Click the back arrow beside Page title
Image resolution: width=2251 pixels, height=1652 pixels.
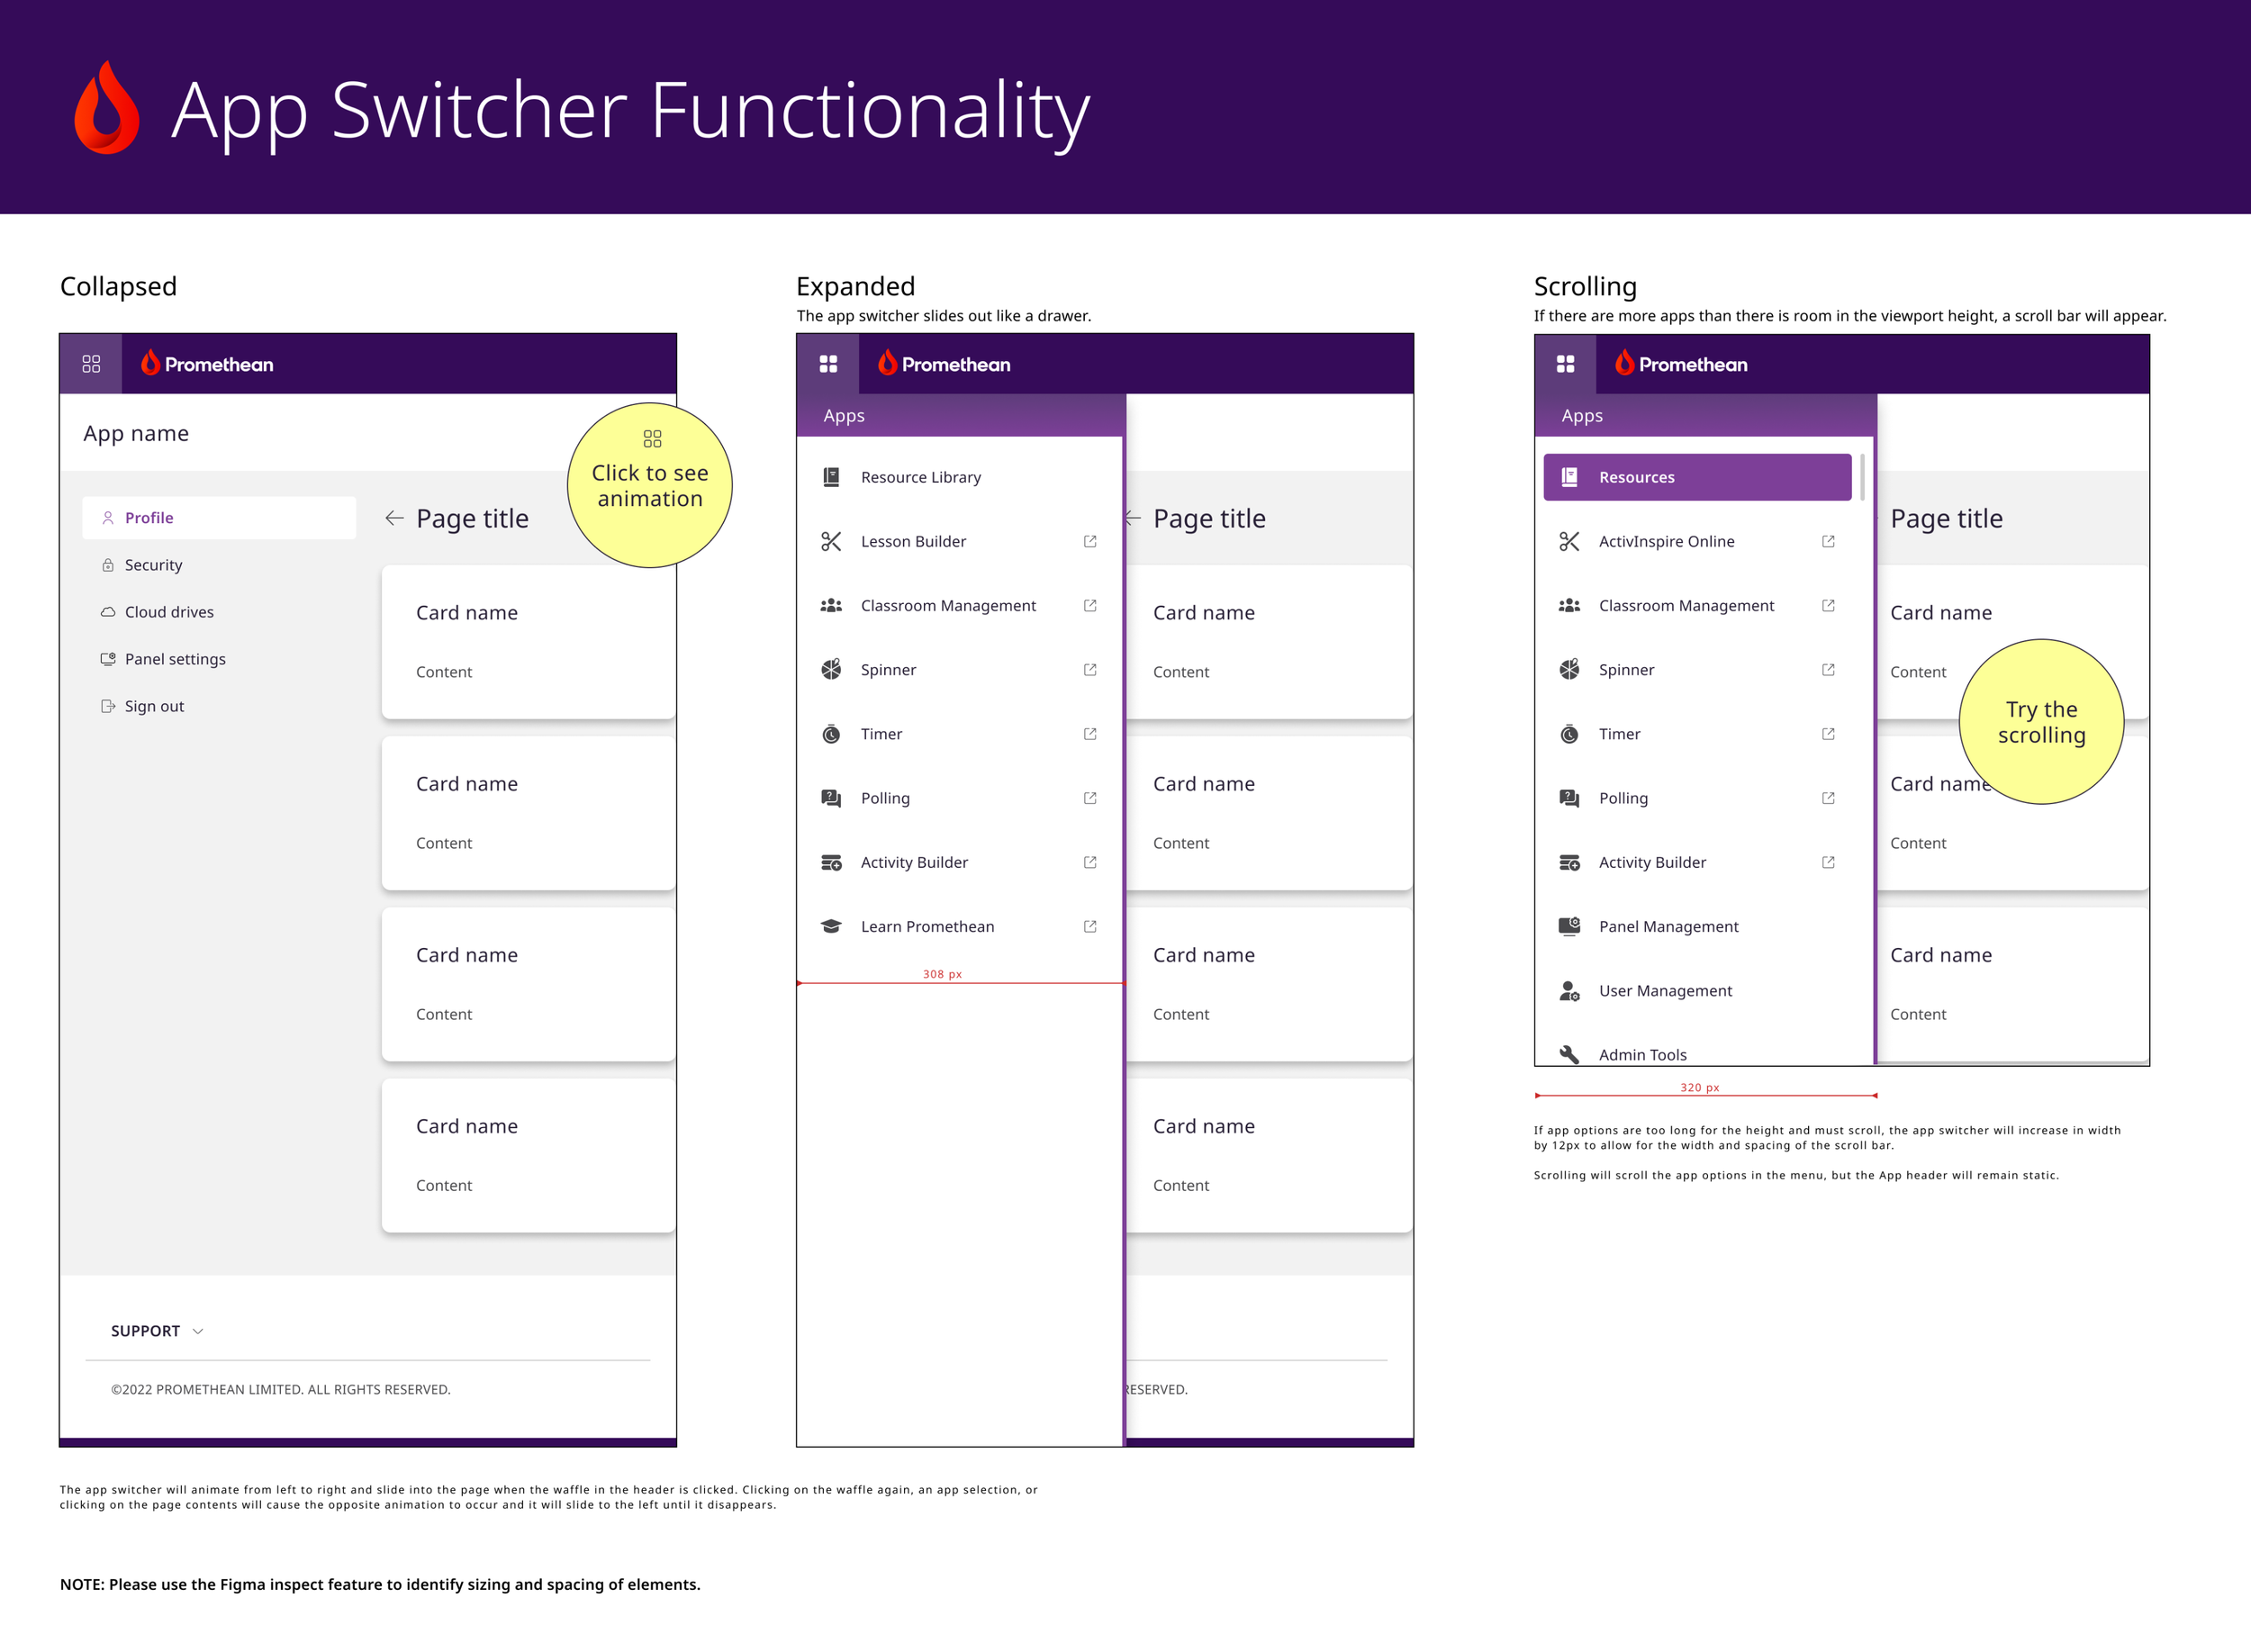[x=394, y=518]
